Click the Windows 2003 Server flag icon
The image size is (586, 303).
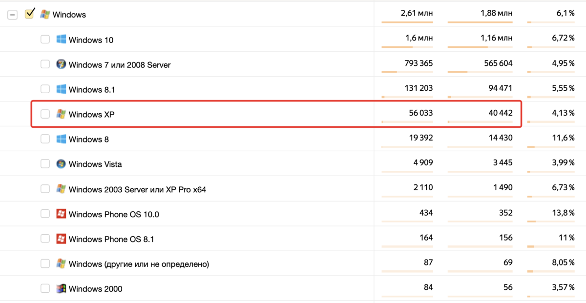pos(61,188)
